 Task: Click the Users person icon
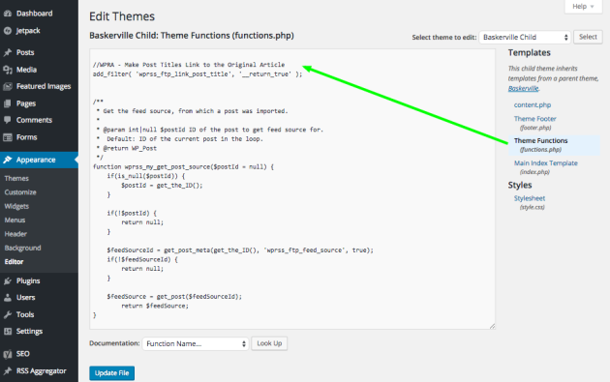point(8,298)
